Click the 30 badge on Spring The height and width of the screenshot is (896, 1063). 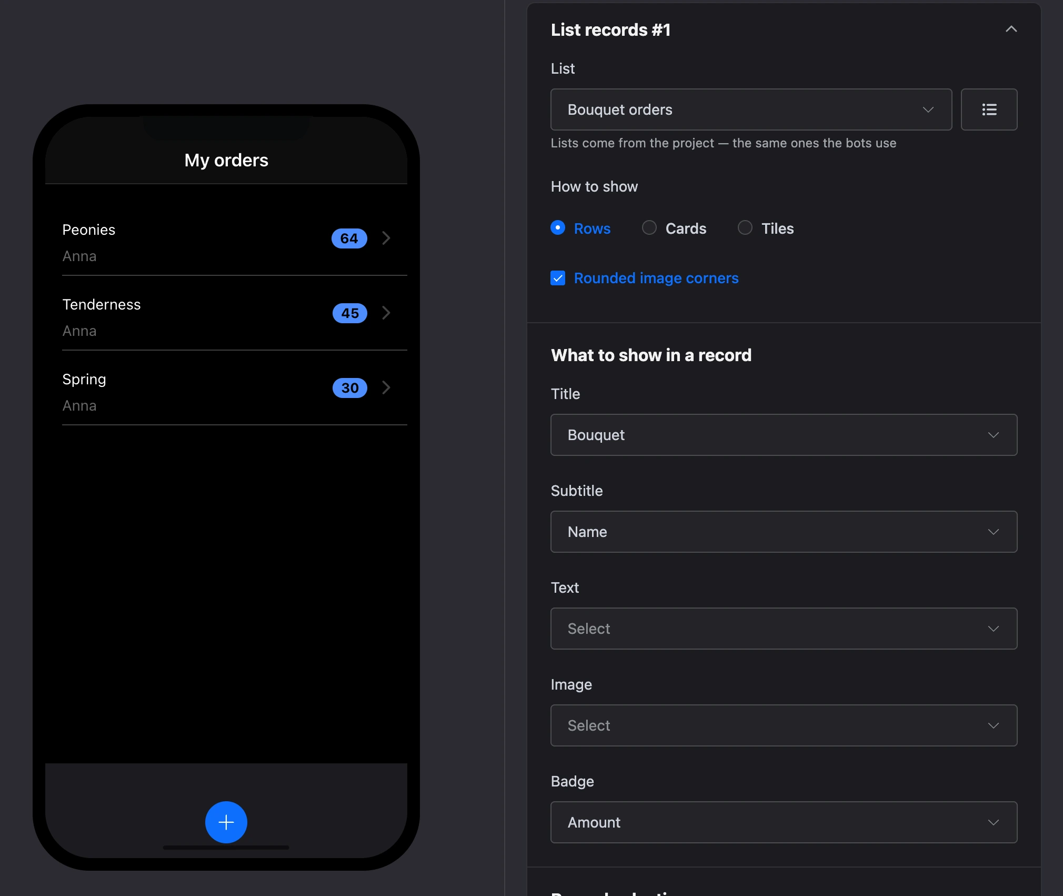(350, 388)
